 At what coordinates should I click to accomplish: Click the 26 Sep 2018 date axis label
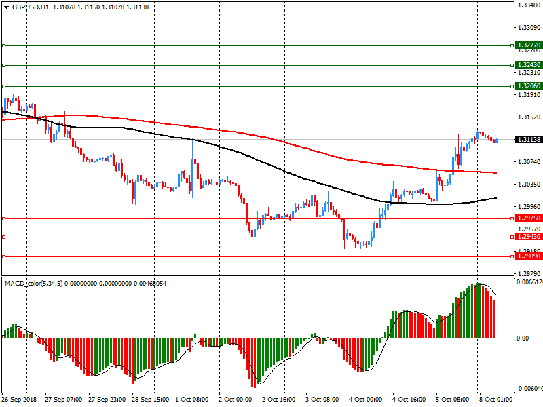coord(19,400)
